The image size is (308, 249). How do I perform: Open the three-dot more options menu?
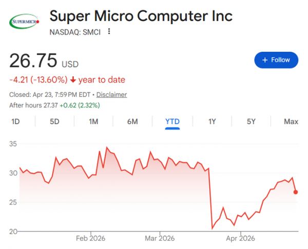pyautogui.click(x=109, y=32)
